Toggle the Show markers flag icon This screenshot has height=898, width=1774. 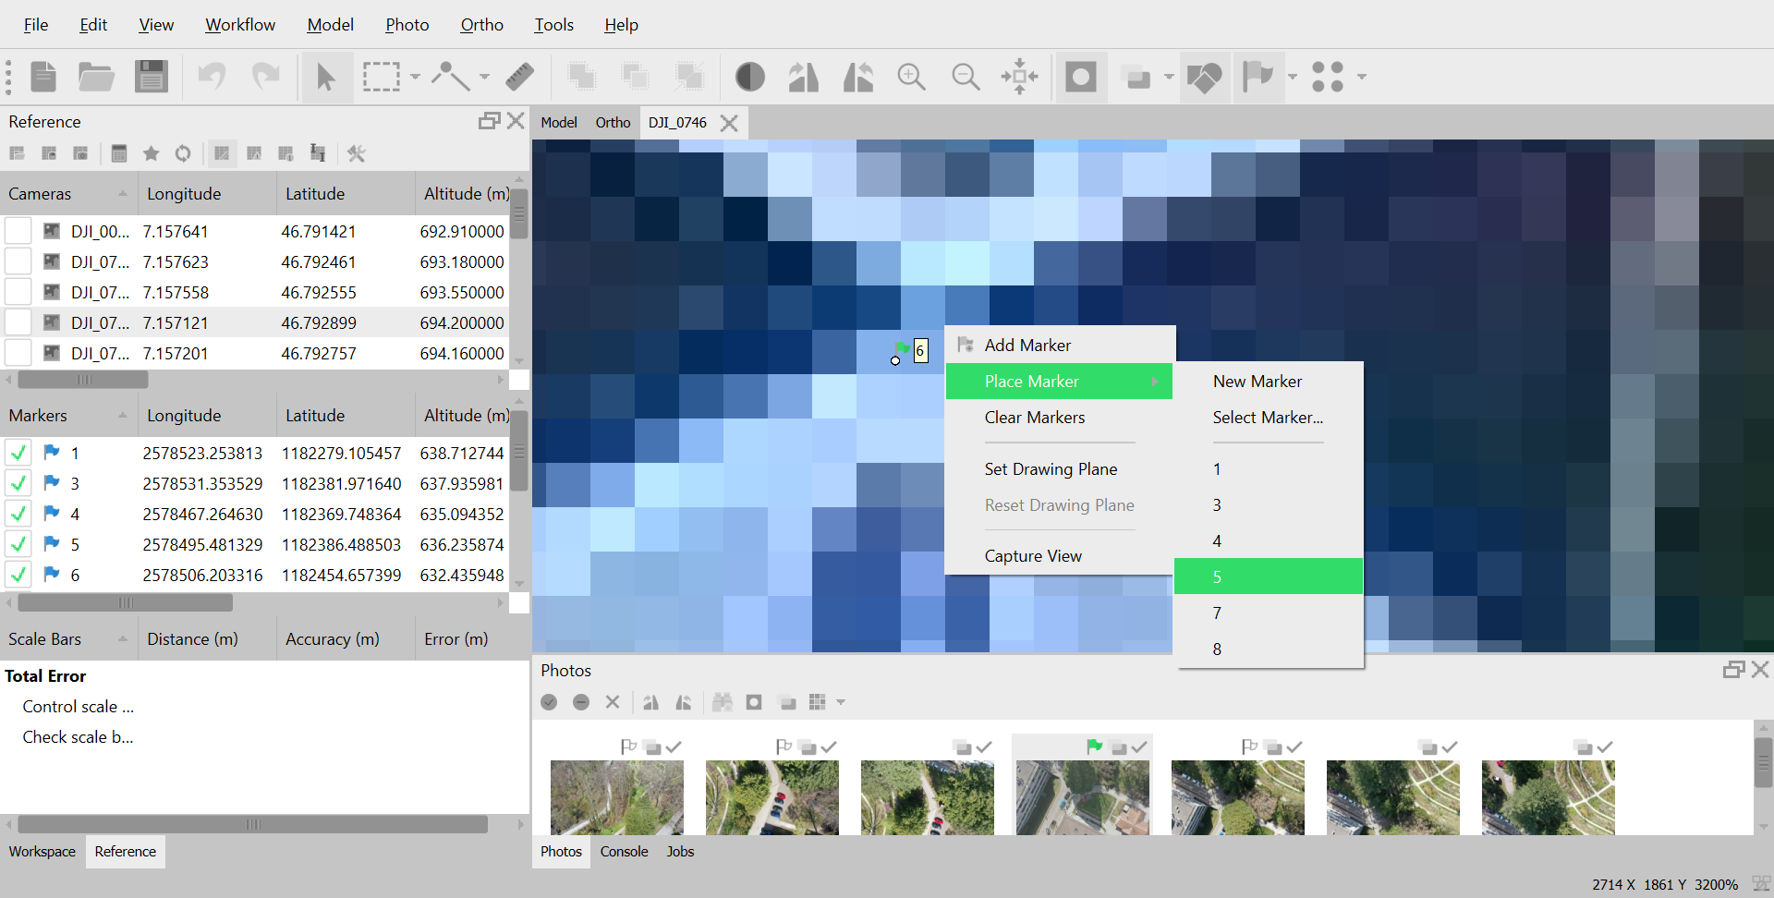[x=1258, y=77]
